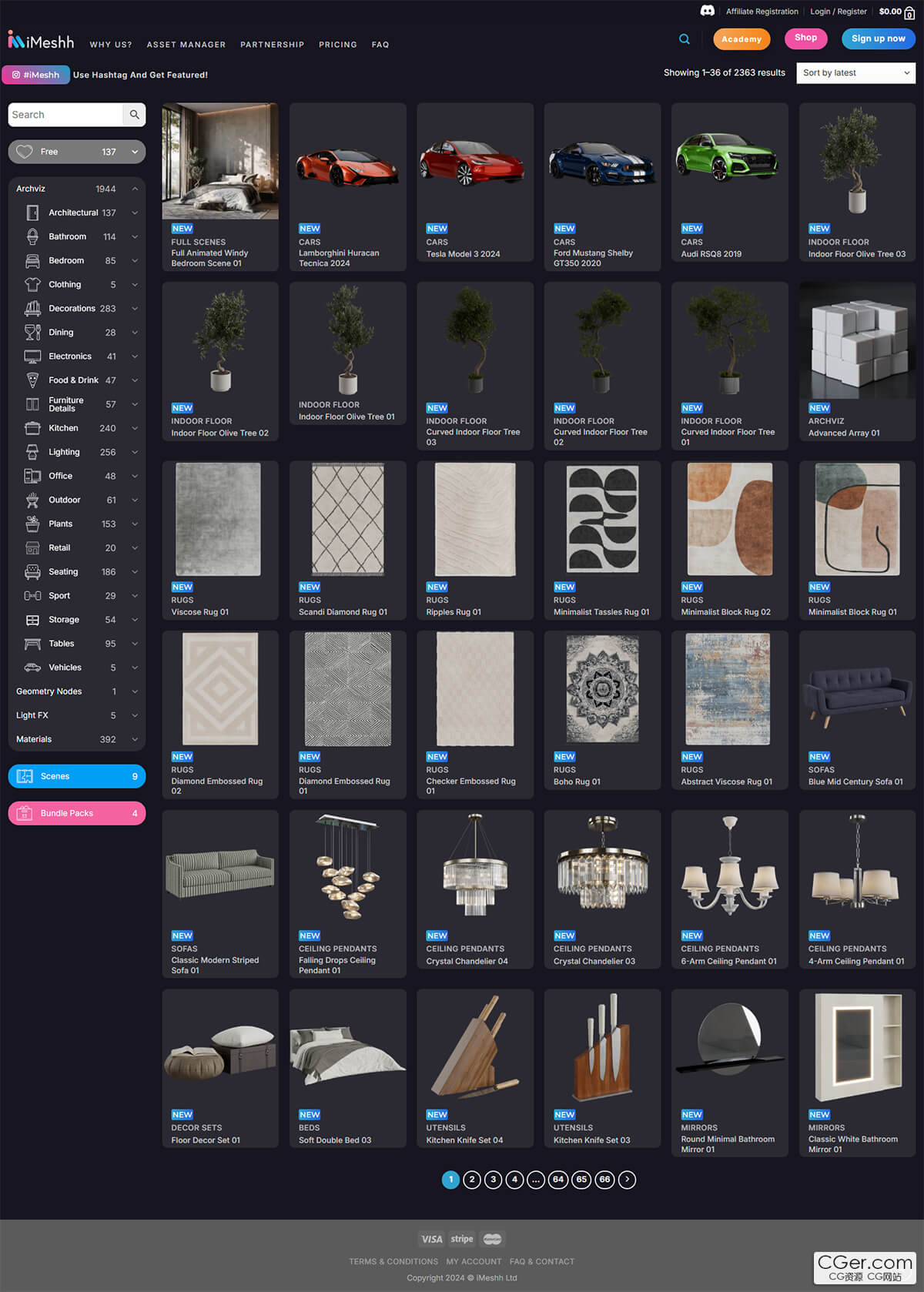Expand the Materials category chevron
924x1292 pixels.
135,739
